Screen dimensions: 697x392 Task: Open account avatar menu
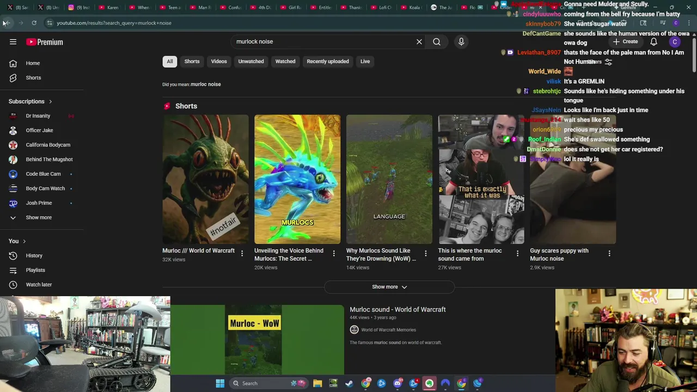(x=675, y=42)
